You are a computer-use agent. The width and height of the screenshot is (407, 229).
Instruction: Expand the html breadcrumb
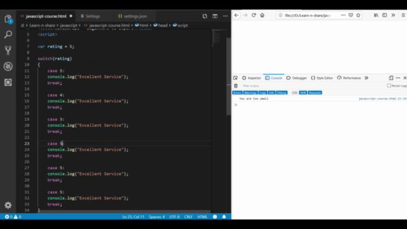(x=142, y=25)
